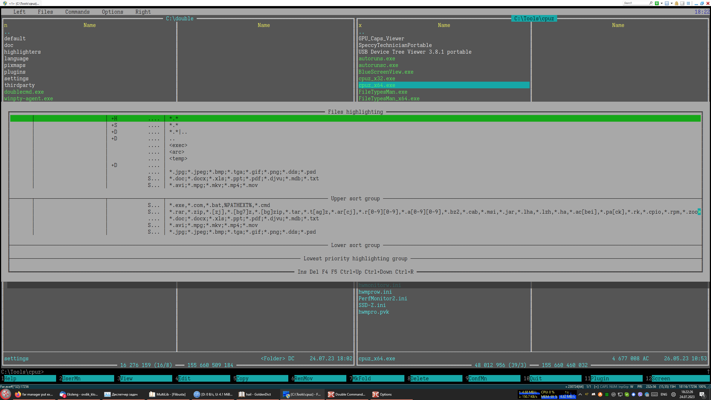Open the settings gear icon in system tray
The width and height of the screenshot is (711, 400).
click(673, 394)
